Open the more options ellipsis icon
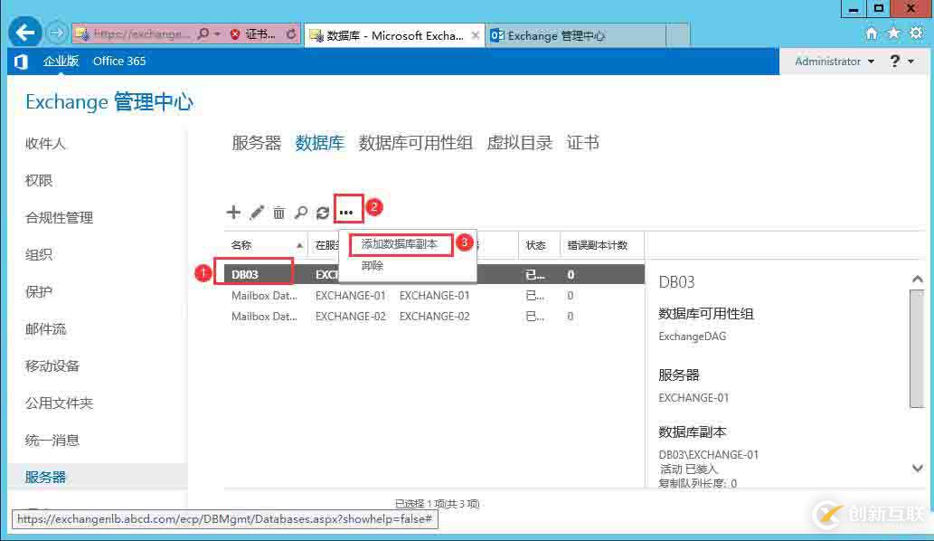Image resolution: width=934 pixels, height=541 pixels. click(348, 211)
